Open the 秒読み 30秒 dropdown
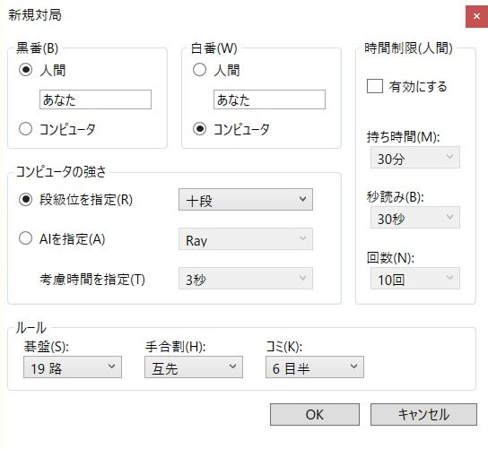488x449 pixels. tap(414, 218)
